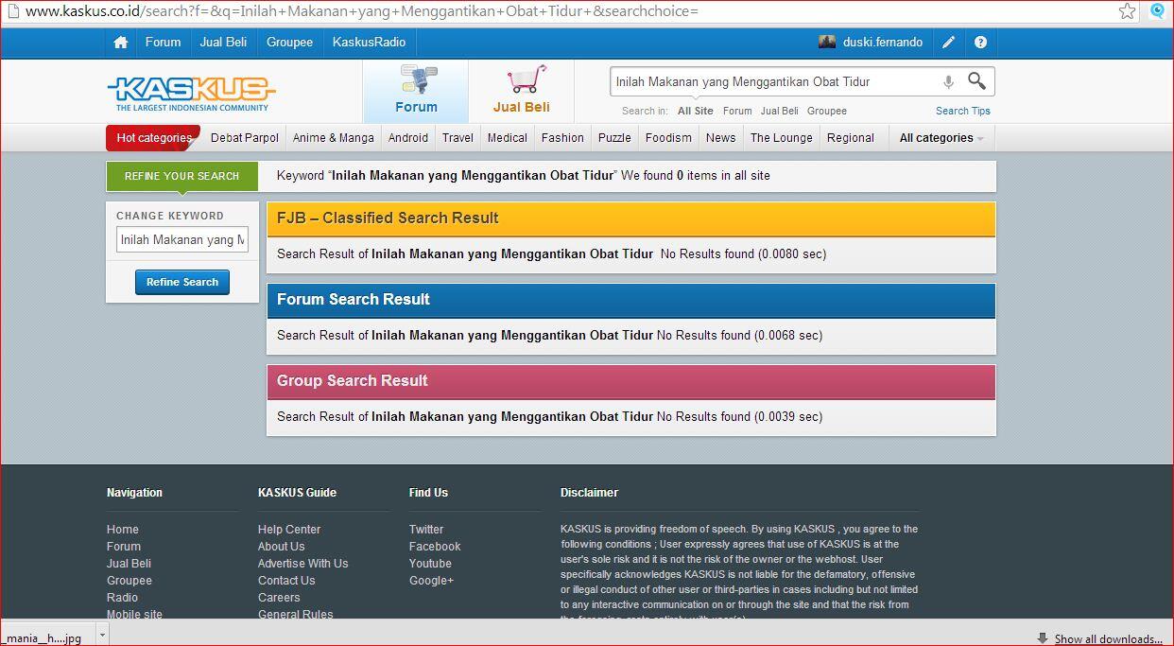Click the duski.fernando user avatar
1174x646 pixels.
click(827, 42)
